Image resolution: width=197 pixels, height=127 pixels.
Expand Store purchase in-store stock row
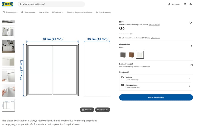tap(156, 86)
